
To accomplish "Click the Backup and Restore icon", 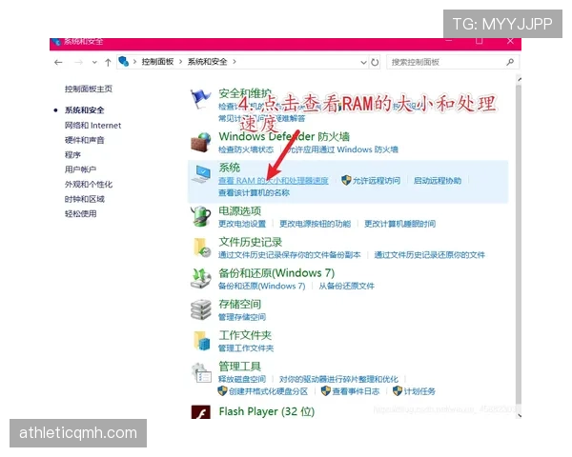I will click(x=200, y=278).
